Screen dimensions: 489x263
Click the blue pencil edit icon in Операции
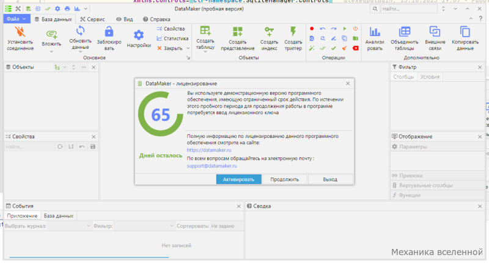click(x=333, y=38)
